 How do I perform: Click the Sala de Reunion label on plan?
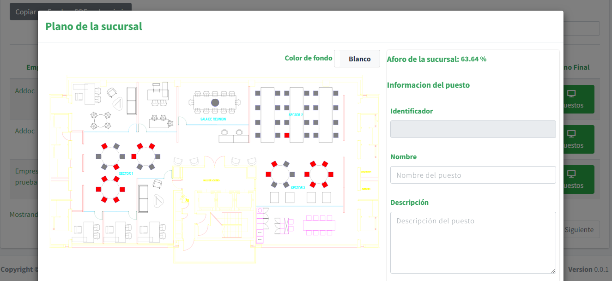point(213,119)
